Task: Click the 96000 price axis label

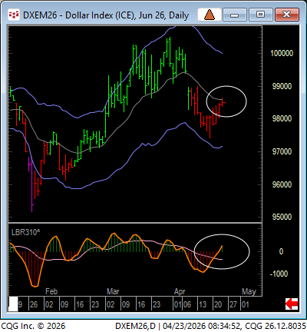Action: pyautogui.click(x=282, y=184)
